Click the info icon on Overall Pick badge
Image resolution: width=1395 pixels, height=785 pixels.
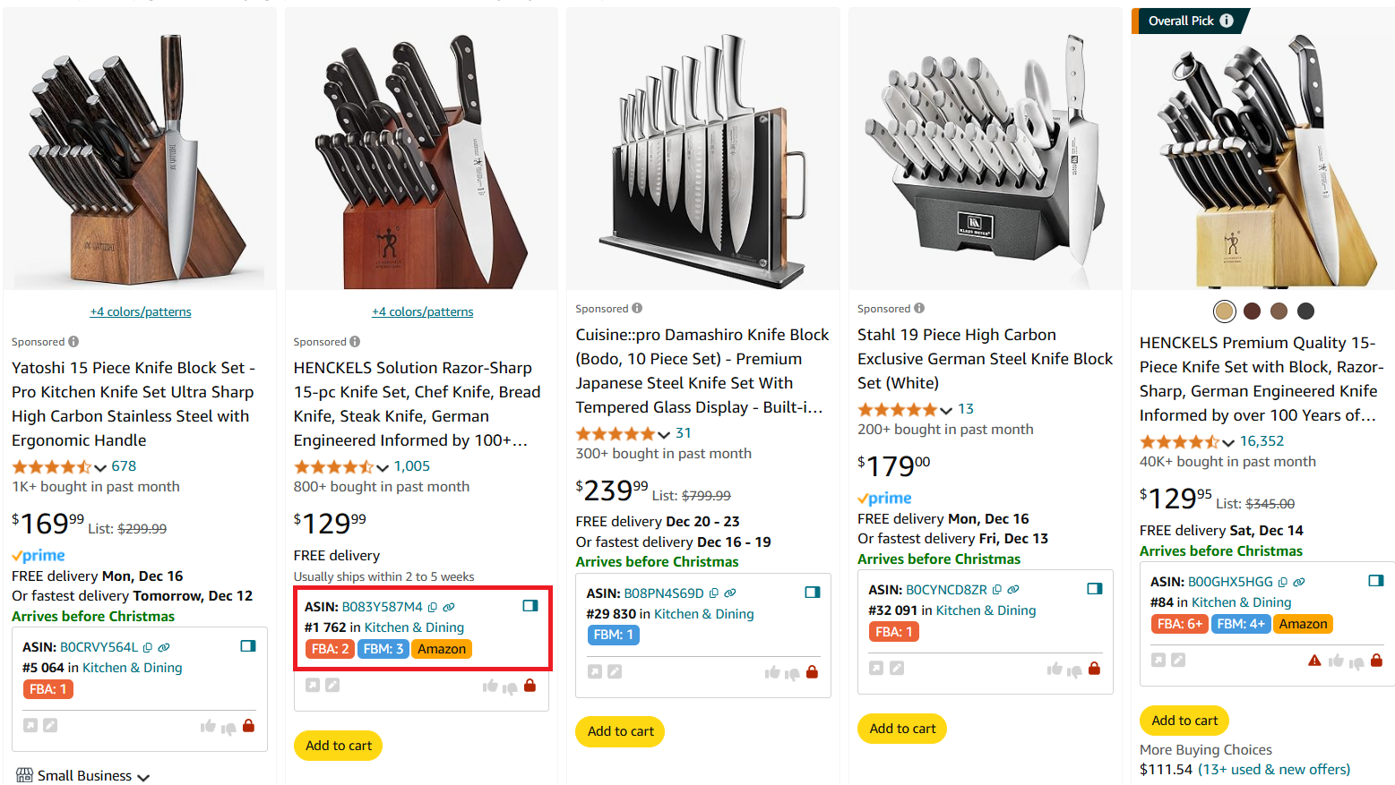coord(1227,21)
